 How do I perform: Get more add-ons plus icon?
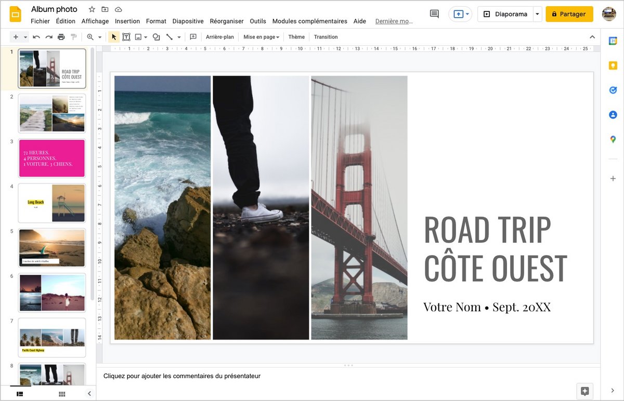613,179
